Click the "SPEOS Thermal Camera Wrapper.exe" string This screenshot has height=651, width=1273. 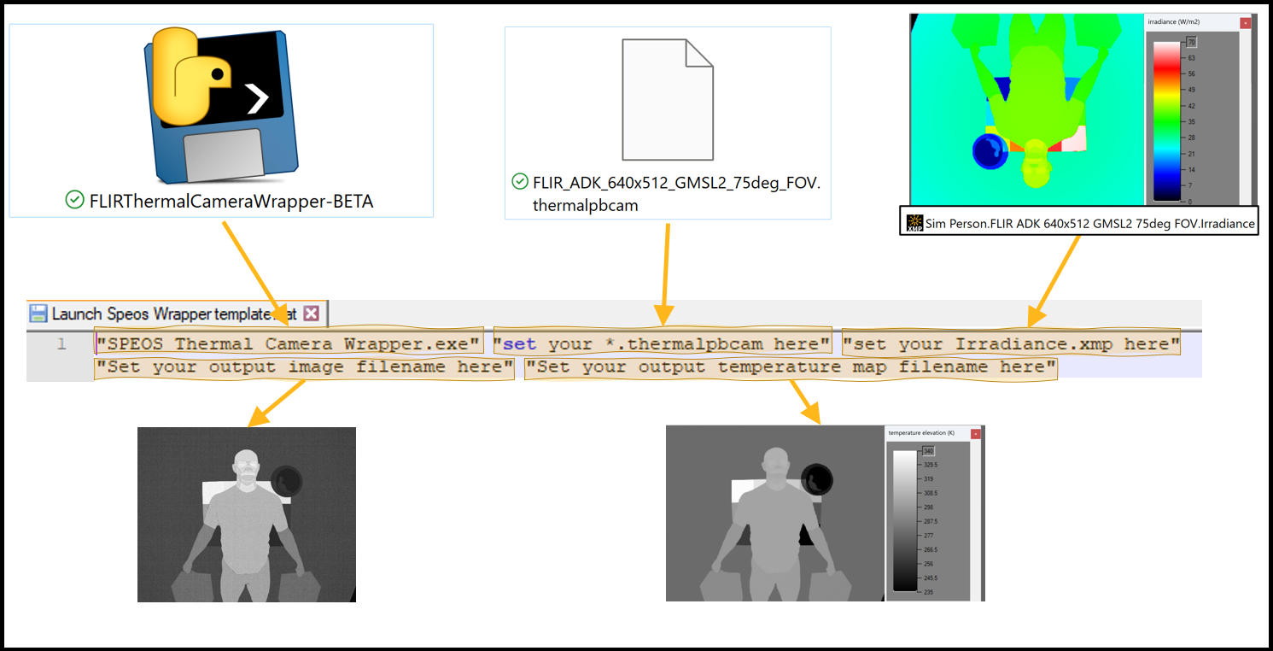289,344
